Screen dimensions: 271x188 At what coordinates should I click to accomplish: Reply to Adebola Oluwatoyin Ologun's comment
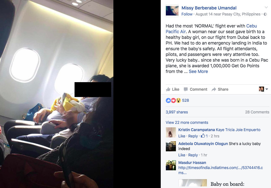pos(193,155)
